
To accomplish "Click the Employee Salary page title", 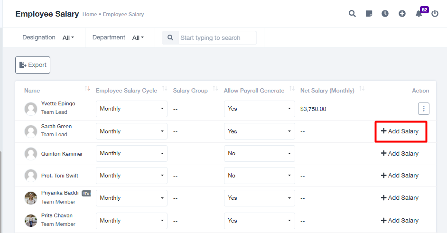I will click(x=47, y=14).
